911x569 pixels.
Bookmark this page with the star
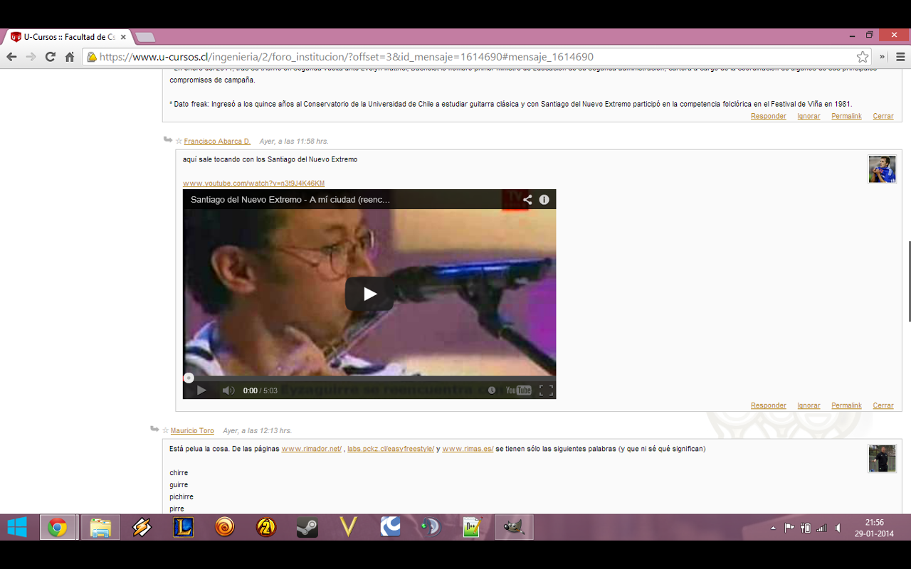point(863,57)
